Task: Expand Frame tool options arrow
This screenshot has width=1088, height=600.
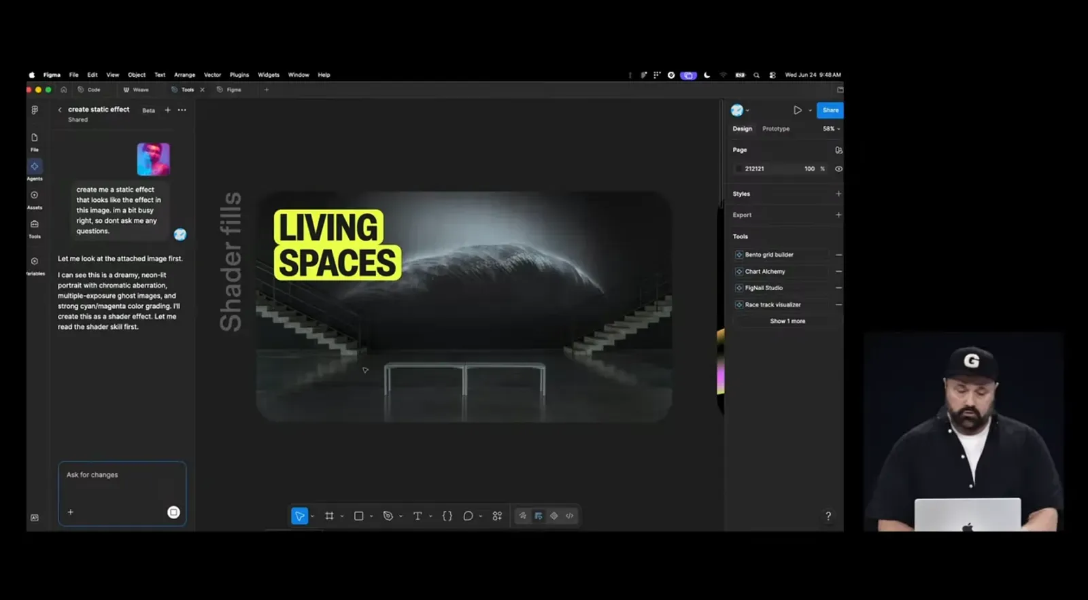Action: pyautogui.click(x=342, y=516)
